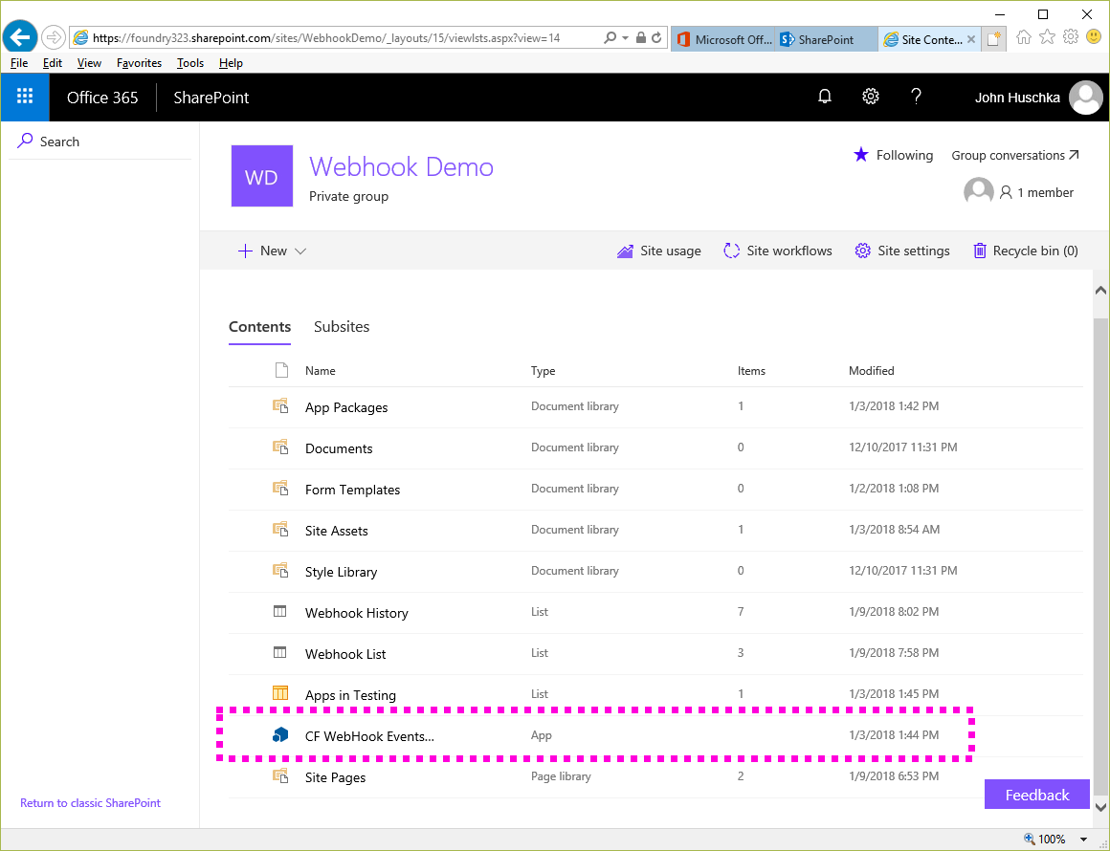The image size is (1110, 851).
Task: Click the browser forward arrow button
Action: 53,37
